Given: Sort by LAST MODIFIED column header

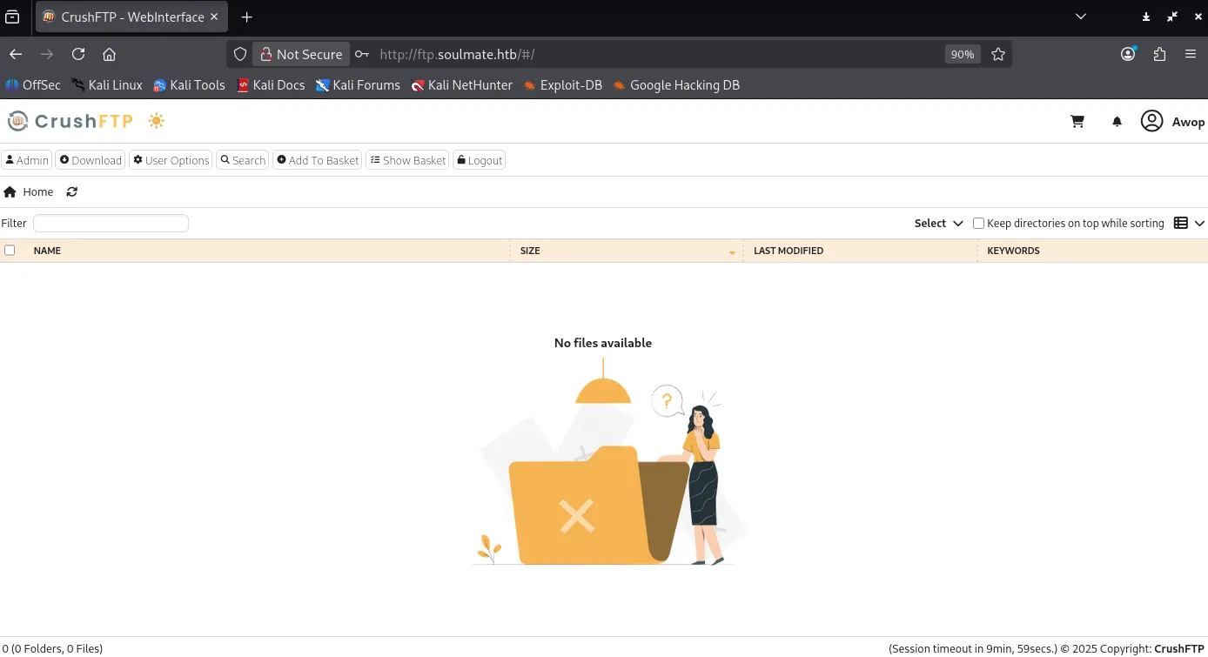Looking at the screenshot, I should pos(789,251).
